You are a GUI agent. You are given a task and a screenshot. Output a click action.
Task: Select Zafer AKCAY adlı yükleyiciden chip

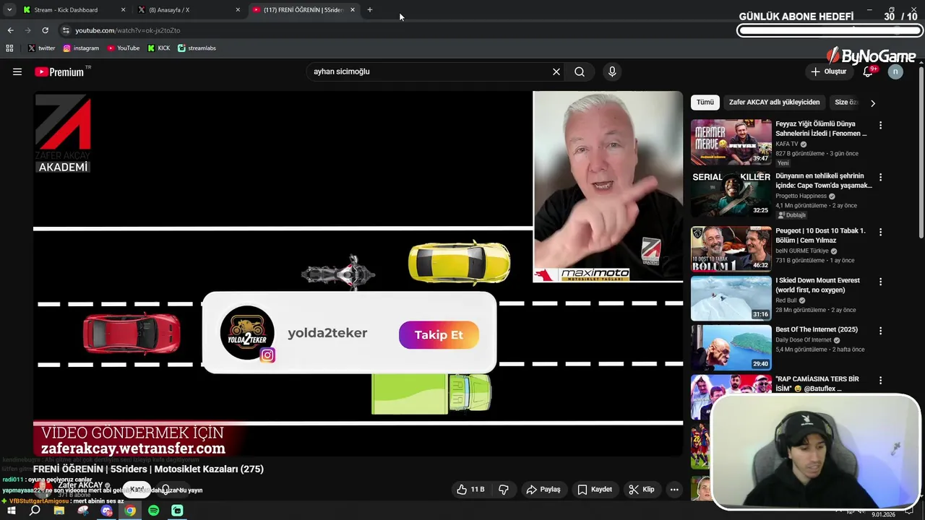click(774, 103)
